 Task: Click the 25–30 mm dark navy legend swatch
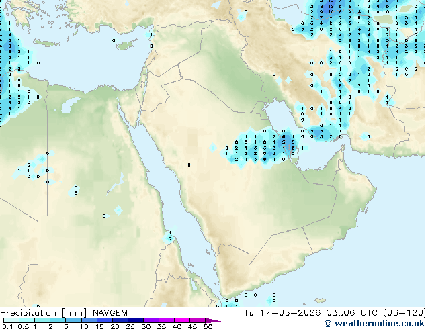point(135,320)
